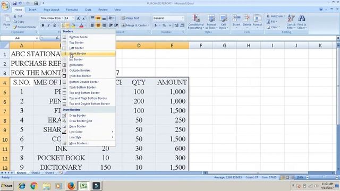Click the Undo icon in Quick Access Toolbar

[x=20, y=3]
